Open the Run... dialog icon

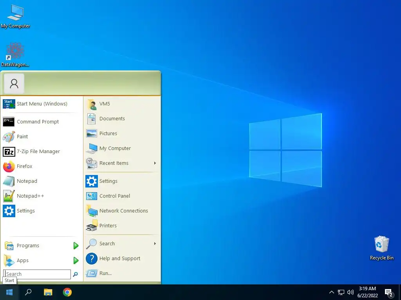tap(92, 273)
